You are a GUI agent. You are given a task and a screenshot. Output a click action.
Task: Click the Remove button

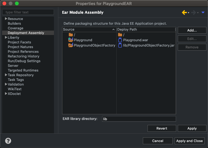point(192,47)
